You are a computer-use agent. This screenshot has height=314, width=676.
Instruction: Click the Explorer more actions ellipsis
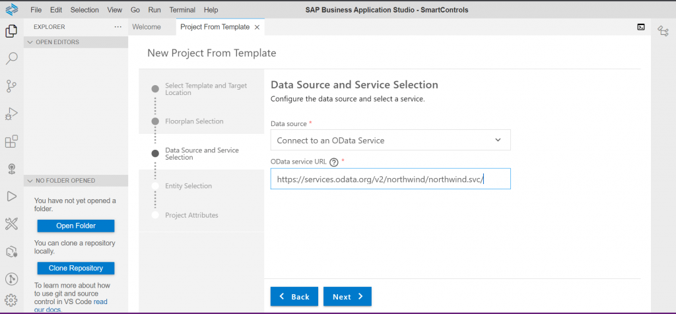pyautogui.click(x=118, y=26)
